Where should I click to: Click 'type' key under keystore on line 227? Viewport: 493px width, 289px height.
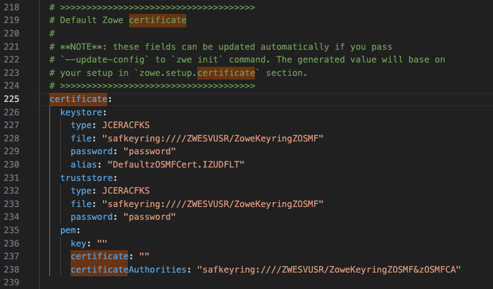pos(81,125)
